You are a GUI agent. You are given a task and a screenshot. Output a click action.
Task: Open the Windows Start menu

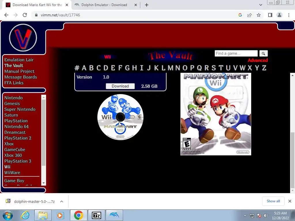[7, 215]
